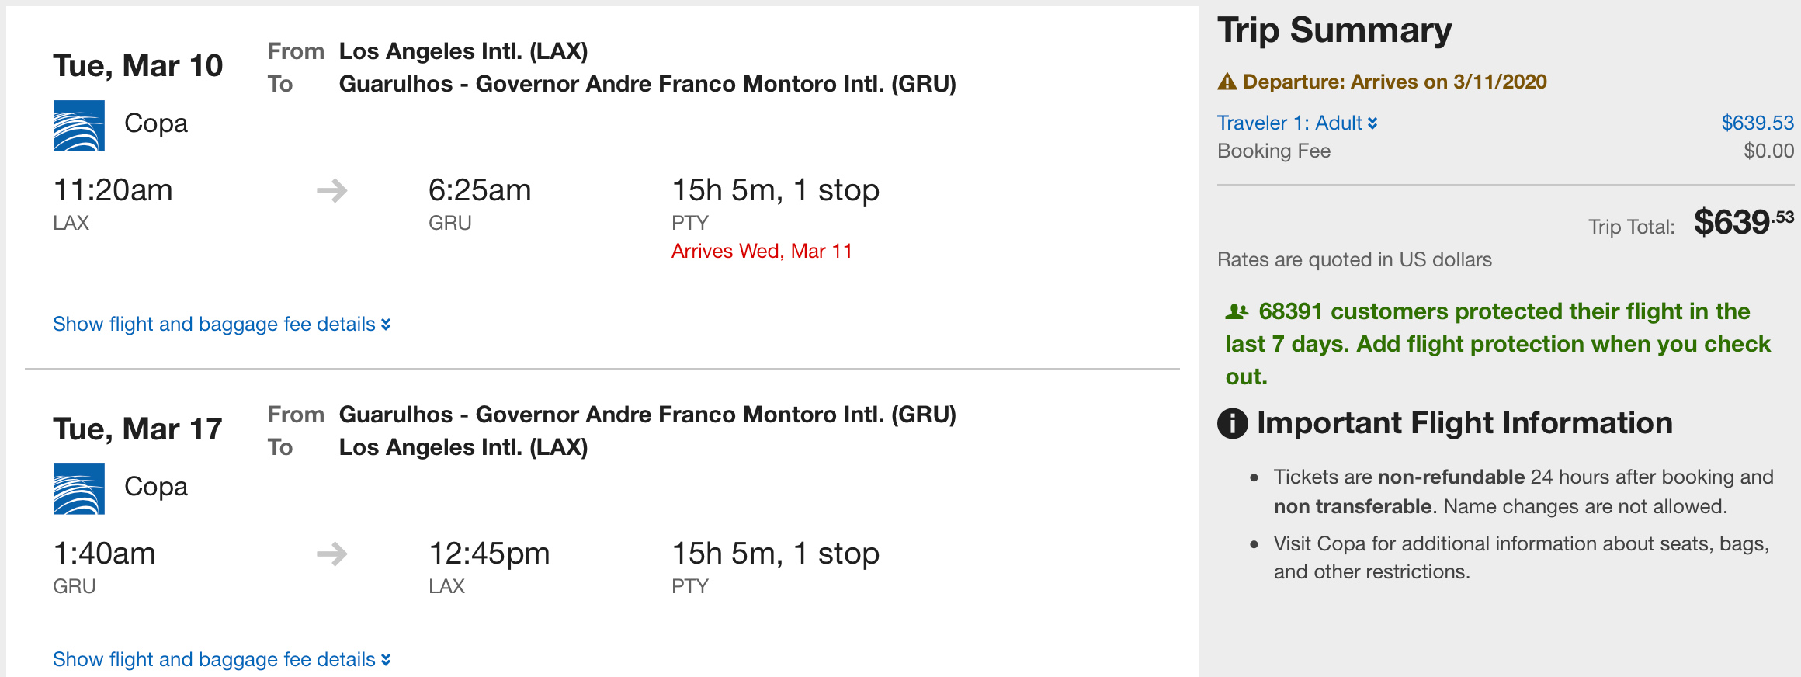Click the customers protected people icon
The image size is (1801, 677).
coord(1236,312)
